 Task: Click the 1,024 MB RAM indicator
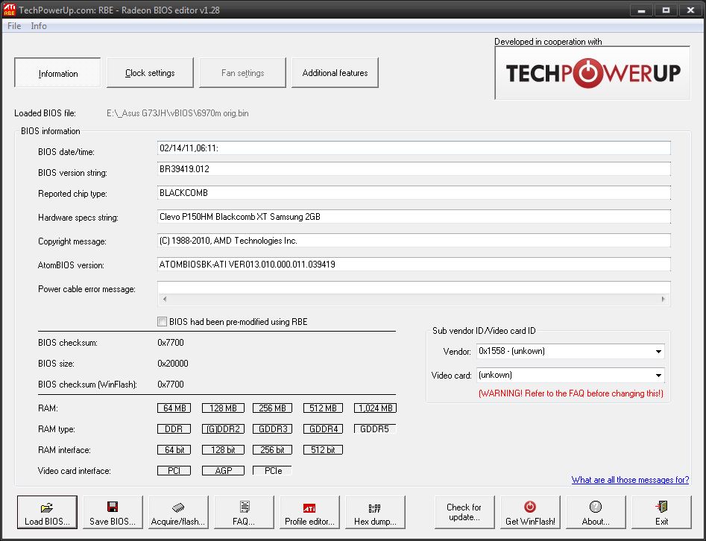(375, 408)
